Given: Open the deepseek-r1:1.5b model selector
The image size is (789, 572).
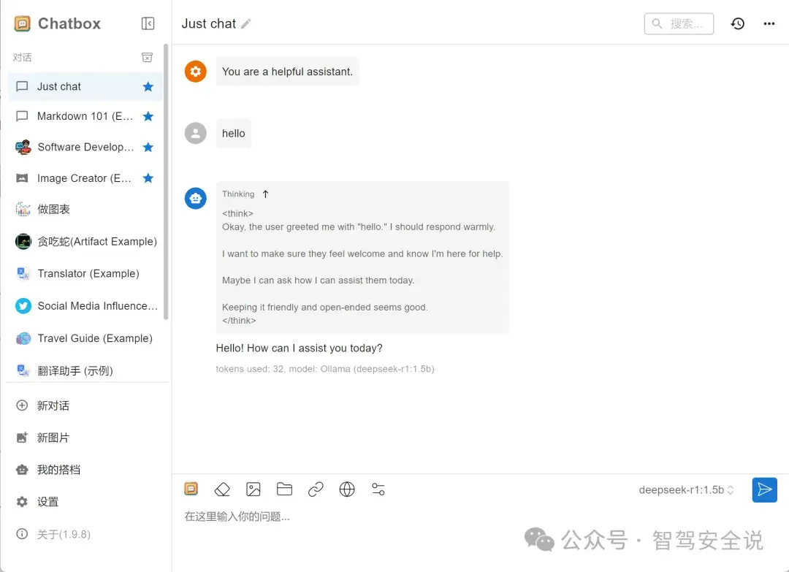Looking at the screenshot, I should click(685, 490).
